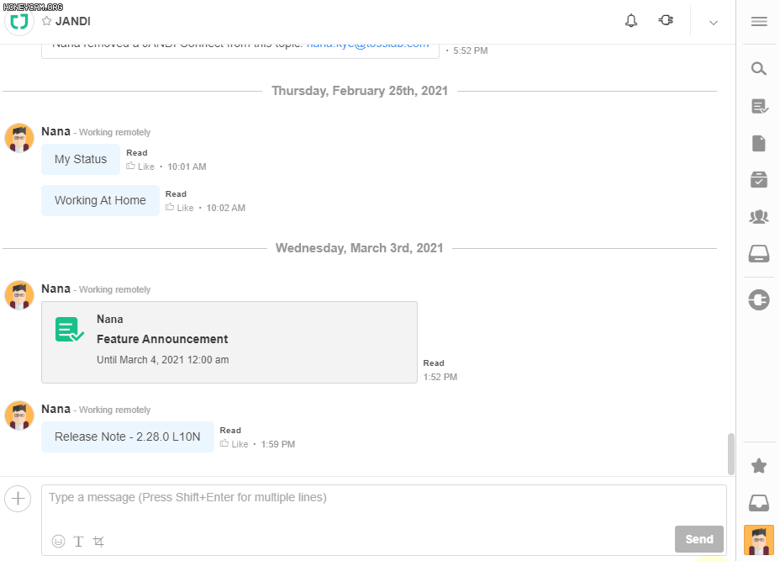Like the Release Note - 2.28.0 L10N message

coord(235,444)
